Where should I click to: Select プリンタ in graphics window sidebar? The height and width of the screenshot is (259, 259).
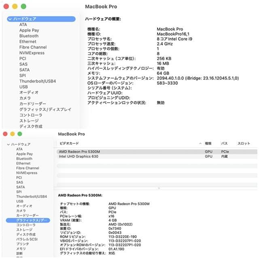point(23,244)
